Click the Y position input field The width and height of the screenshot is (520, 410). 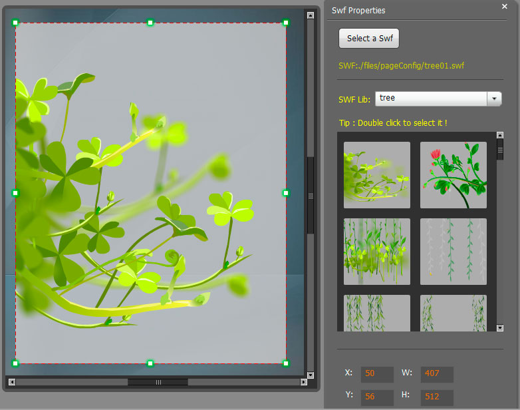377,398
